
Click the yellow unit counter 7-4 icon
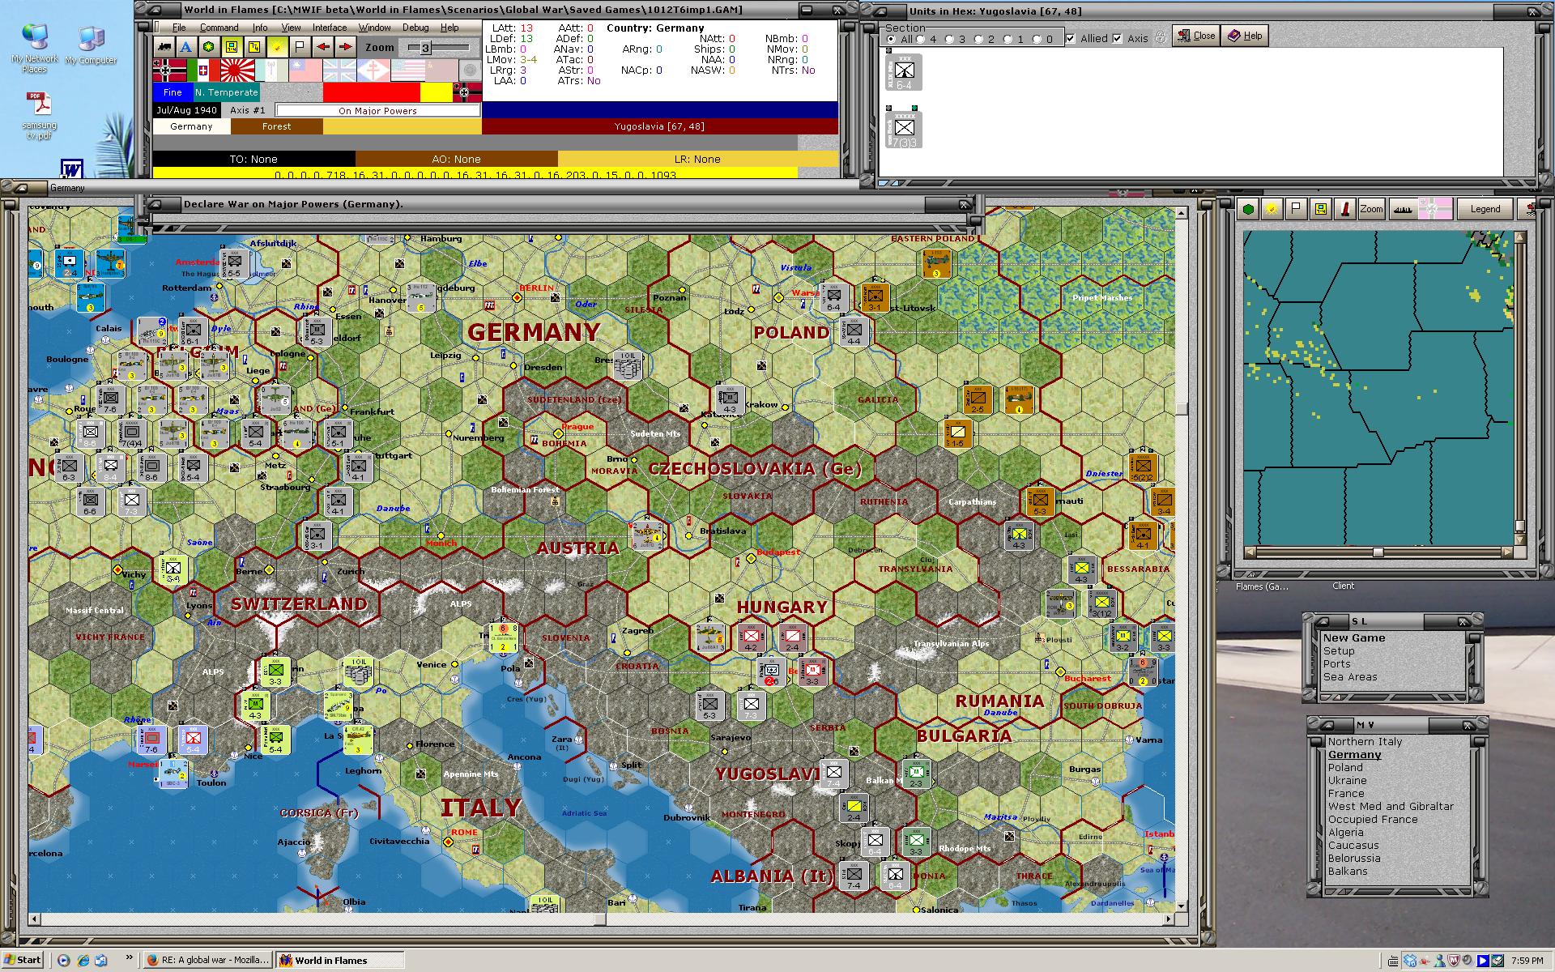tap(232, 47)
